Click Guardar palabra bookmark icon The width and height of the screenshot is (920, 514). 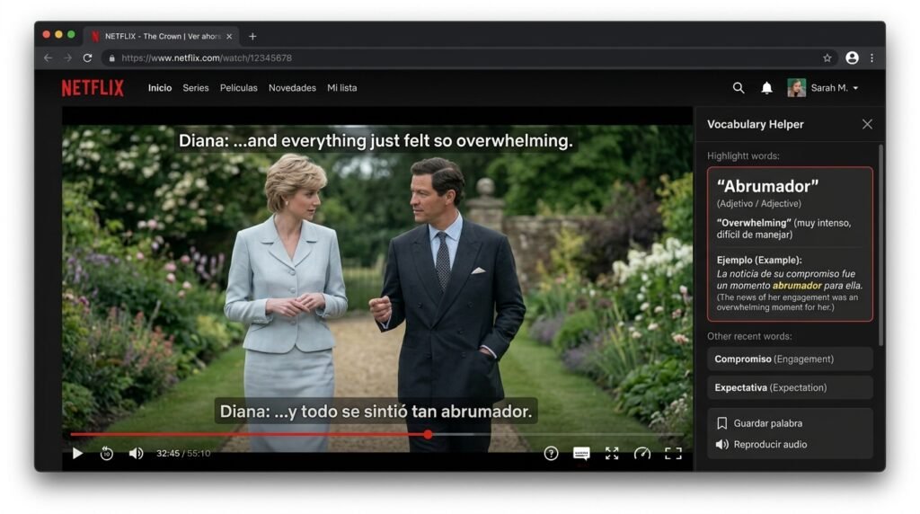pos(722,423)
